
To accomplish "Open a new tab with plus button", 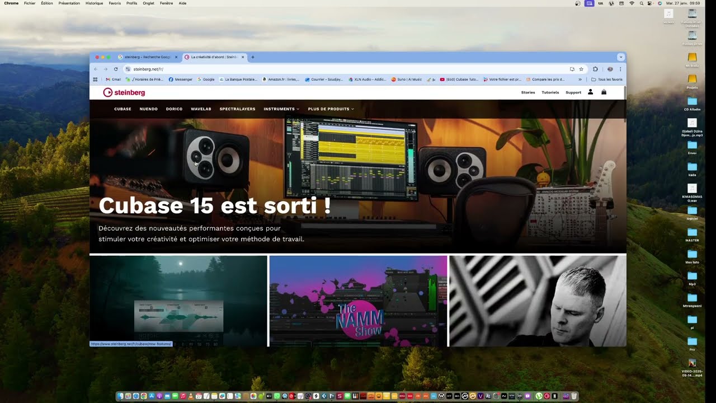I will coord(253,57).
